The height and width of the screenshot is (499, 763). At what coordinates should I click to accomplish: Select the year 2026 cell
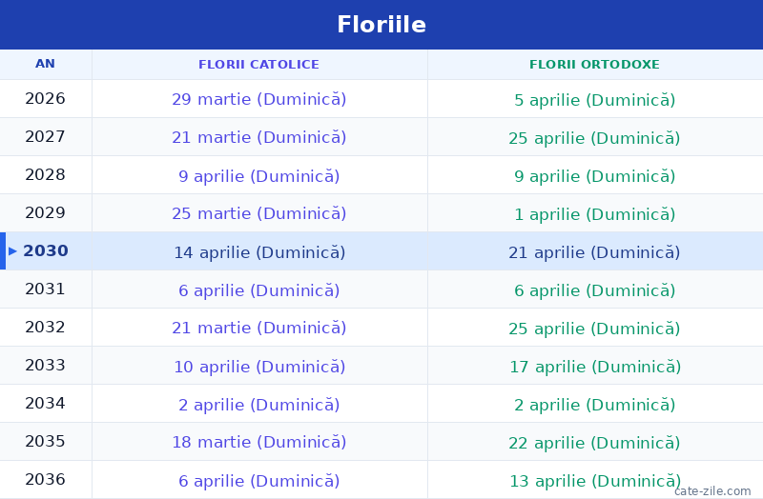coord(45,99)
